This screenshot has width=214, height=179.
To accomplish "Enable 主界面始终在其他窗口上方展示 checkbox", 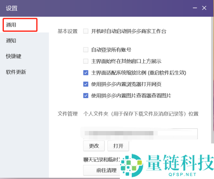I will (x=86, y=61).
